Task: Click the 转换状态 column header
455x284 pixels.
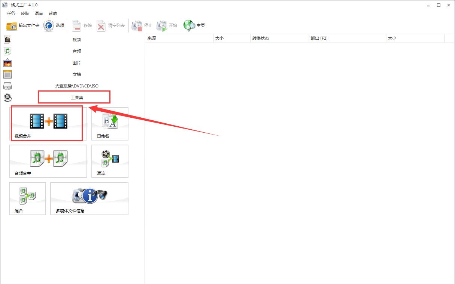Action: pyautogui.click(x=280, y=38)
